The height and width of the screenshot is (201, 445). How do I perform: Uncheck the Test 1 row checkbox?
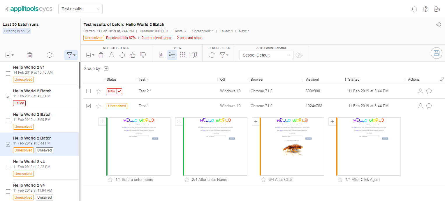click(88, 106)
